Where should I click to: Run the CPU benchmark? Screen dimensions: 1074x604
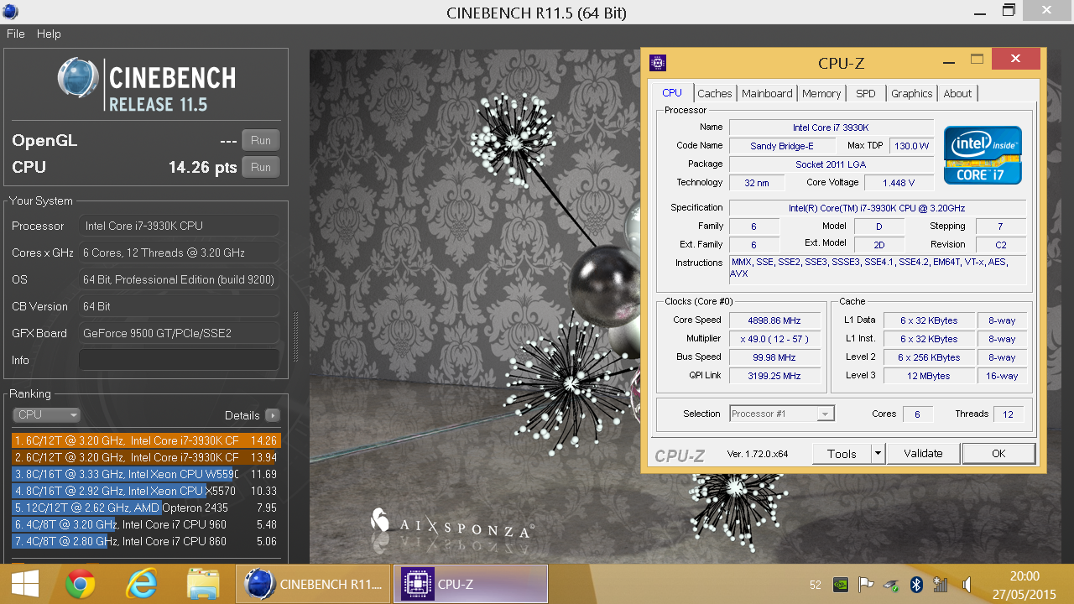pyautogui.click(x=261, y=167)
